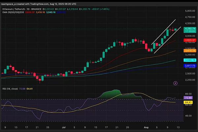Select the upper white channel trendline

pyautogui.click(x=163, y=32)
